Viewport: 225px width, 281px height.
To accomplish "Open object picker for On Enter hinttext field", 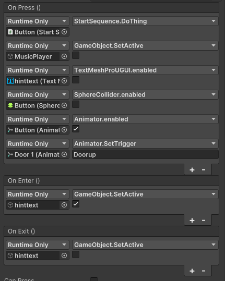I will click(x=64, y=205).
